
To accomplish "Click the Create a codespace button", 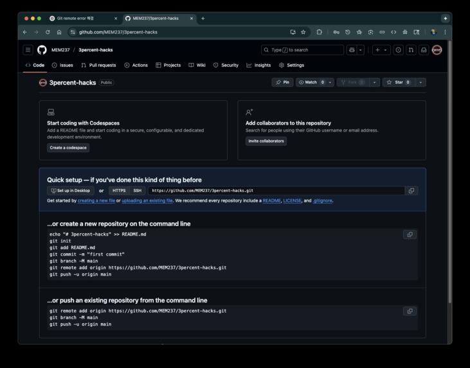I will pyautogui.click(x=68, y=148).
